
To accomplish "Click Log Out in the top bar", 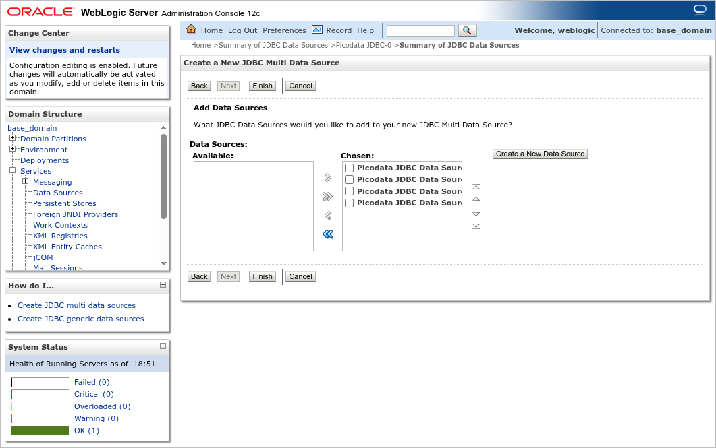I will [x=242, y=30].
